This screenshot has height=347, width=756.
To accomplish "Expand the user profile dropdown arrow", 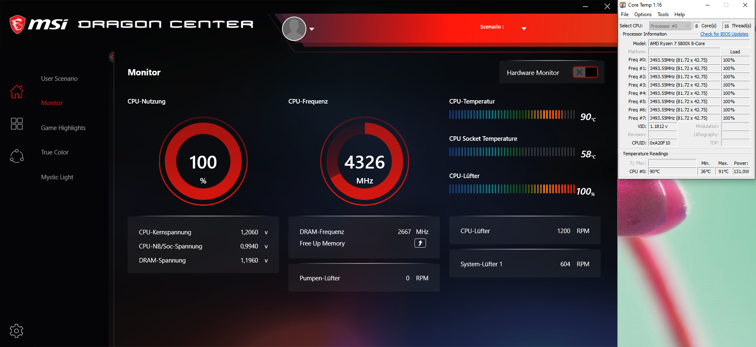I will coord(312,29).
